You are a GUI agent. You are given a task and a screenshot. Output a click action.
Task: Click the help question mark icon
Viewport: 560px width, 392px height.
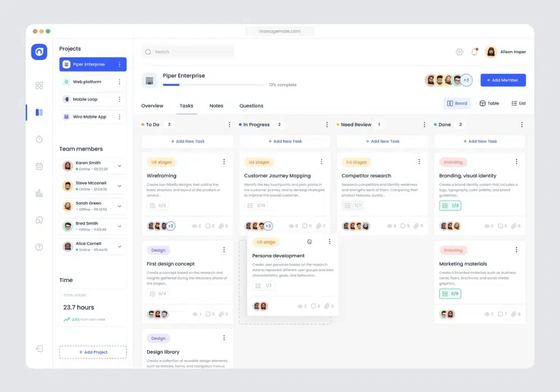(x=39, y=247)
